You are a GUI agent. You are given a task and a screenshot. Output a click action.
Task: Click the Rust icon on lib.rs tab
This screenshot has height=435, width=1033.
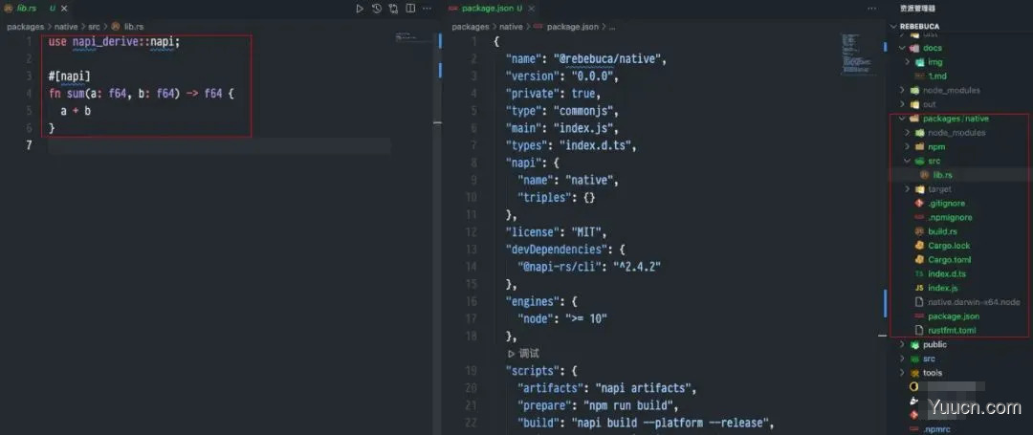pyautogui.click(x=9, y=9)
